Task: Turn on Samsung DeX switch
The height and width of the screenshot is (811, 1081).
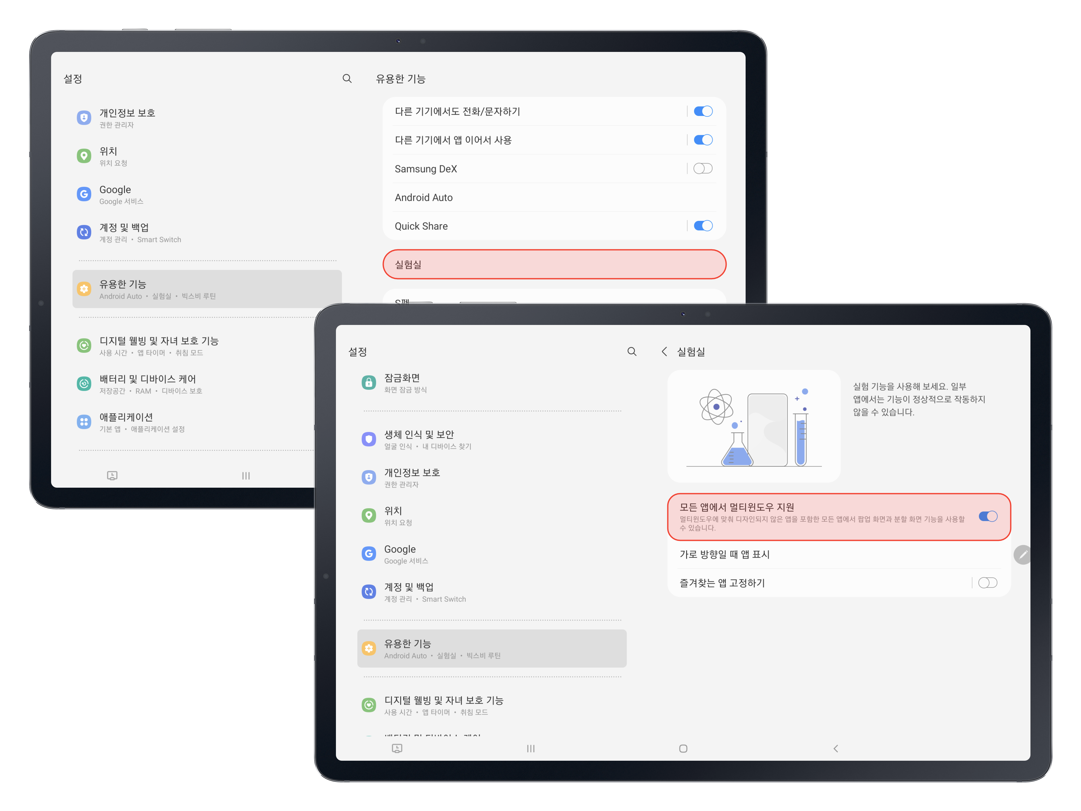Action: point(703,169)
